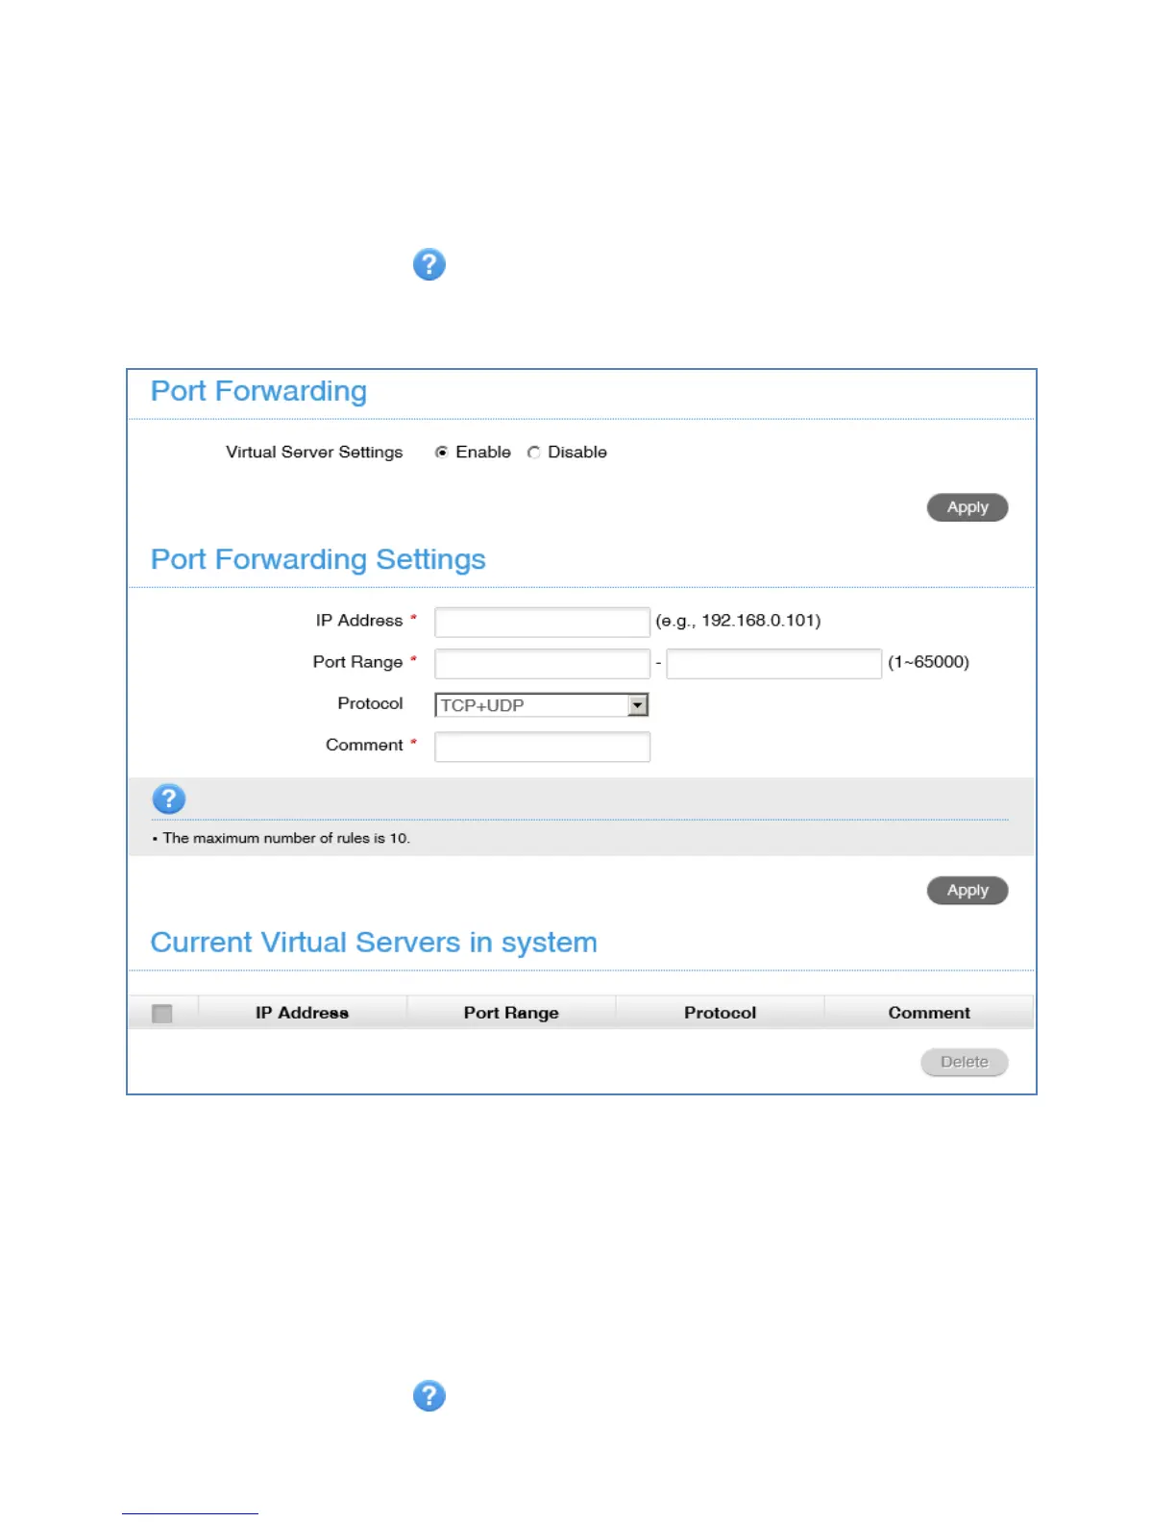The width and height of the screenshot is (1176, 1522).
Task: Click the Protocol dropdown arrow button
Action: (x=638, y=705)
